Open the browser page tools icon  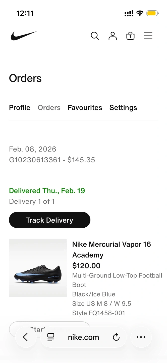[51, 337]
